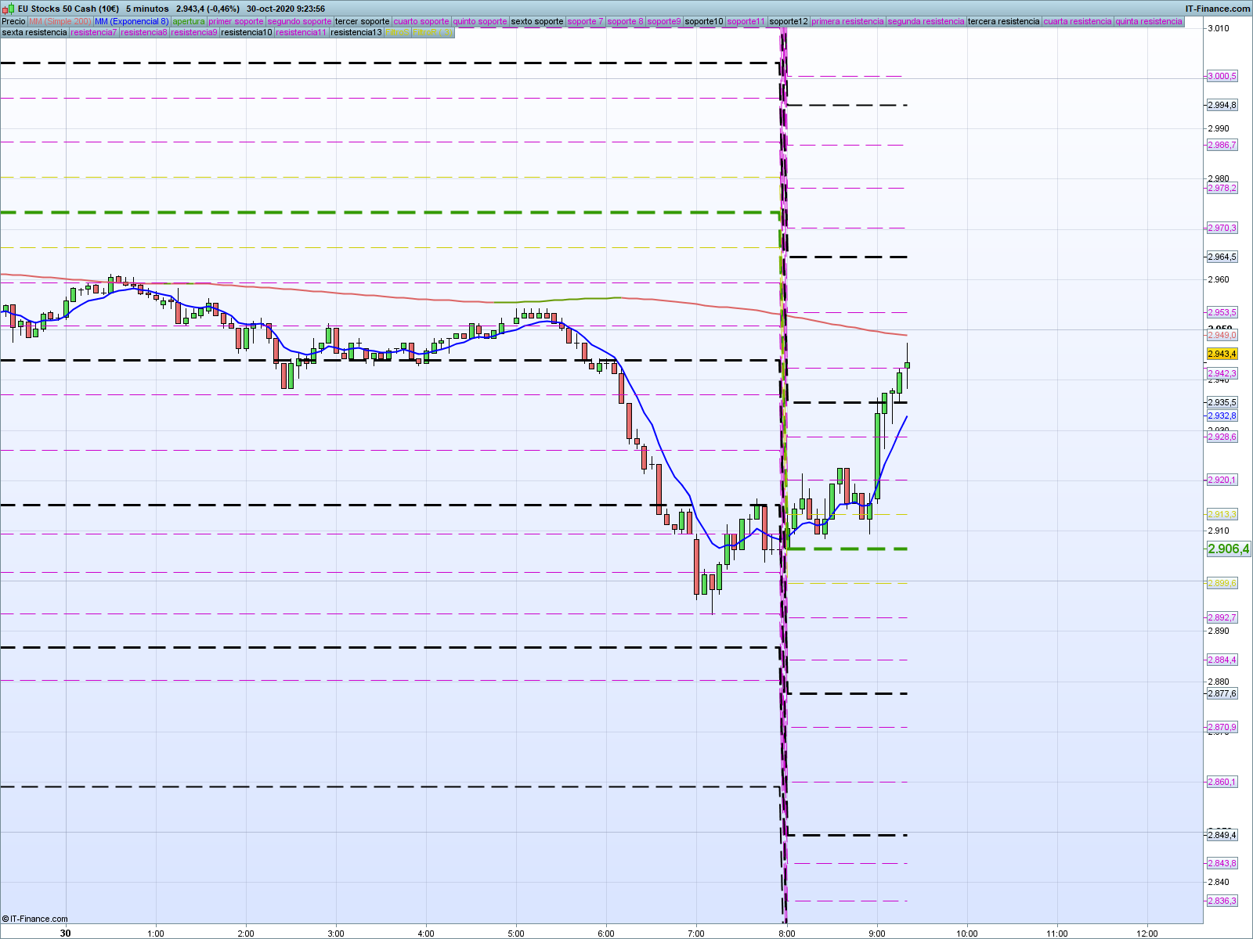Click the 2.920,1 price axis tag

pos(1222,480)
